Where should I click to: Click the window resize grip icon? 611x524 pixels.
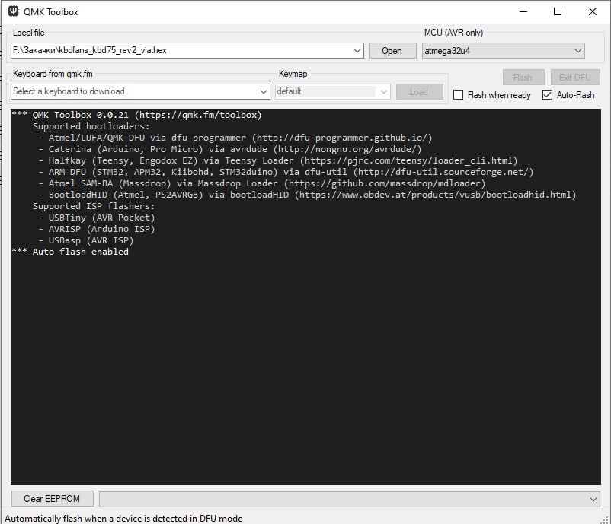click(605, 519)
